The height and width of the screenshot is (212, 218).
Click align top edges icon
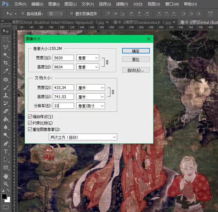tap(107, 14)
